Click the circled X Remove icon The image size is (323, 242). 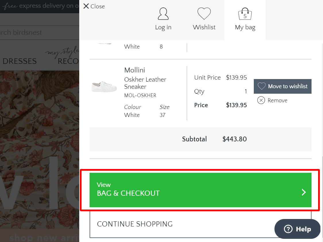click(261, 100)
